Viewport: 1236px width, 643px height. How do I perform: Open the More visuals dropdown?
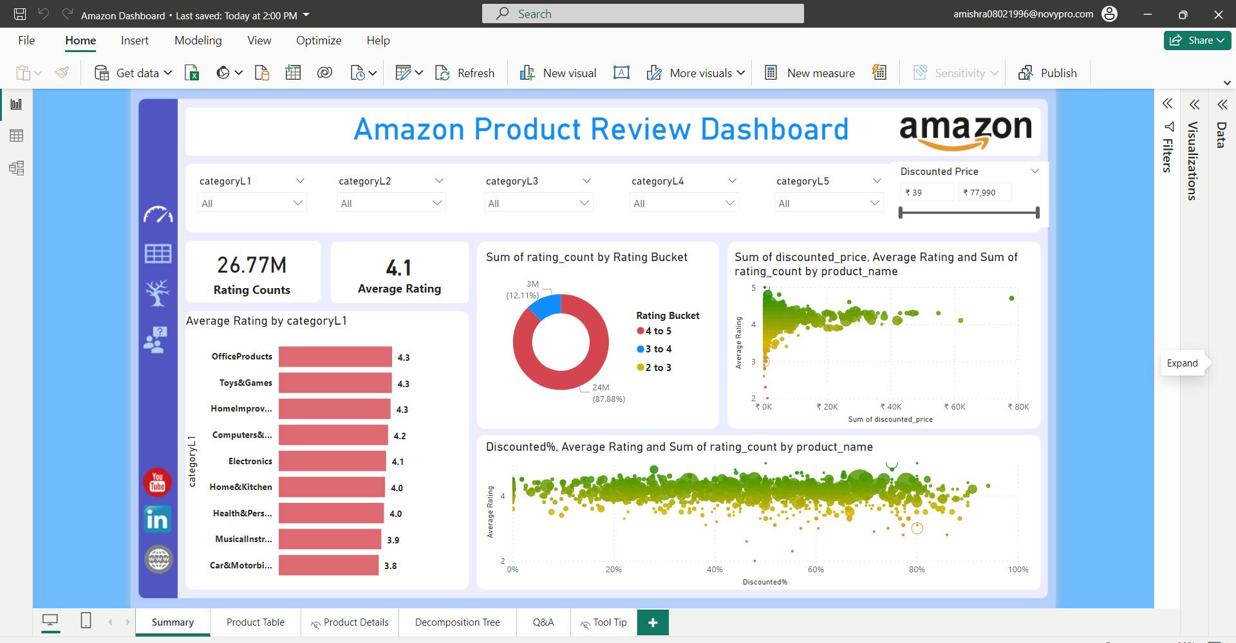[x=741, y=73]
